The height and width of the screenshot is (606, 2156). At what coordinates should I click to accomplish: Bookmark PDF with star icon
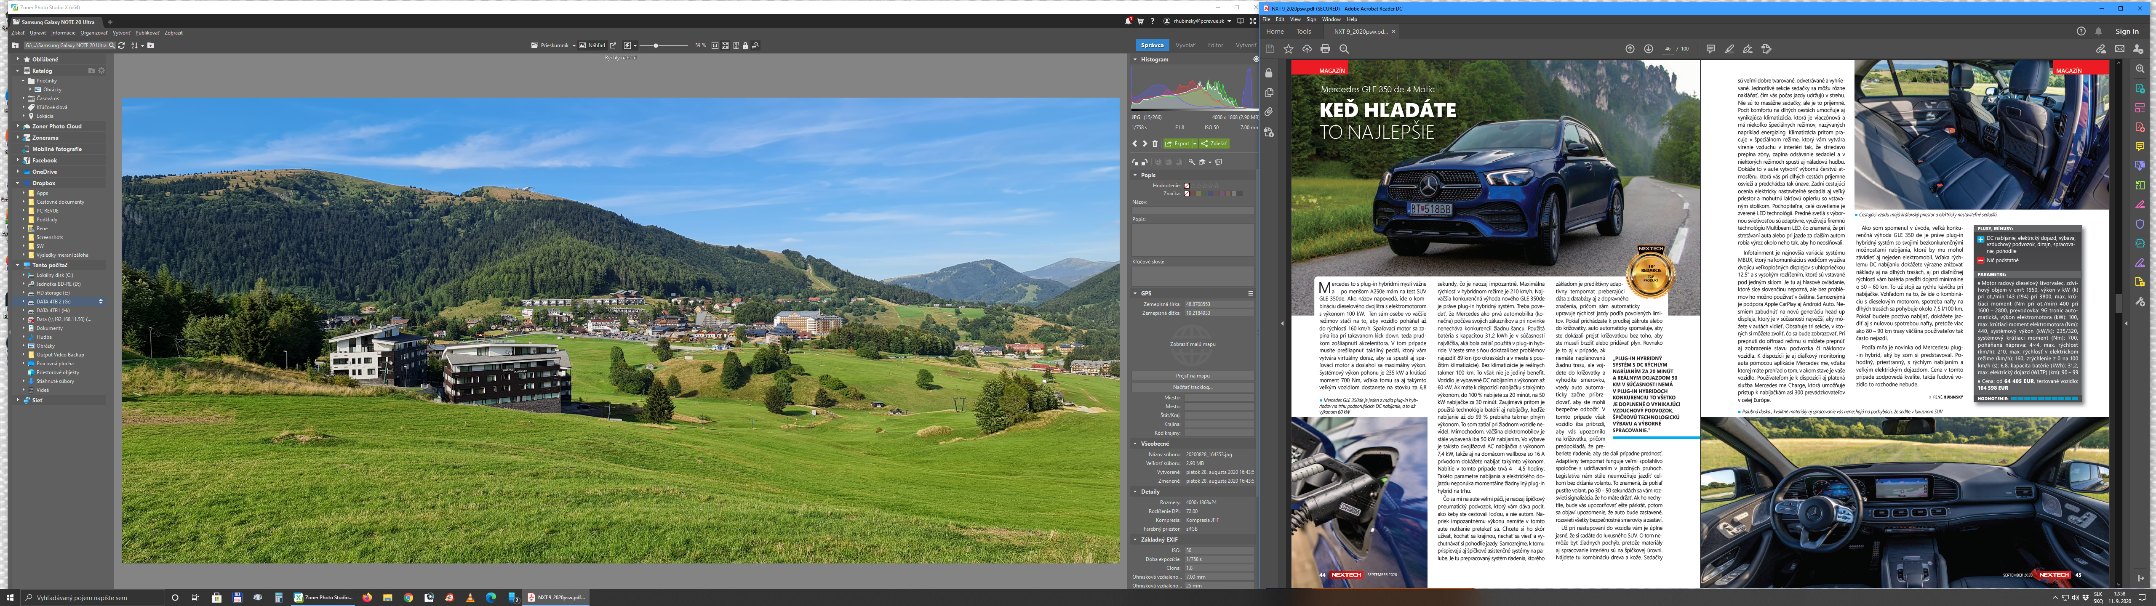pyautogui.click(x=1288, y=48)
